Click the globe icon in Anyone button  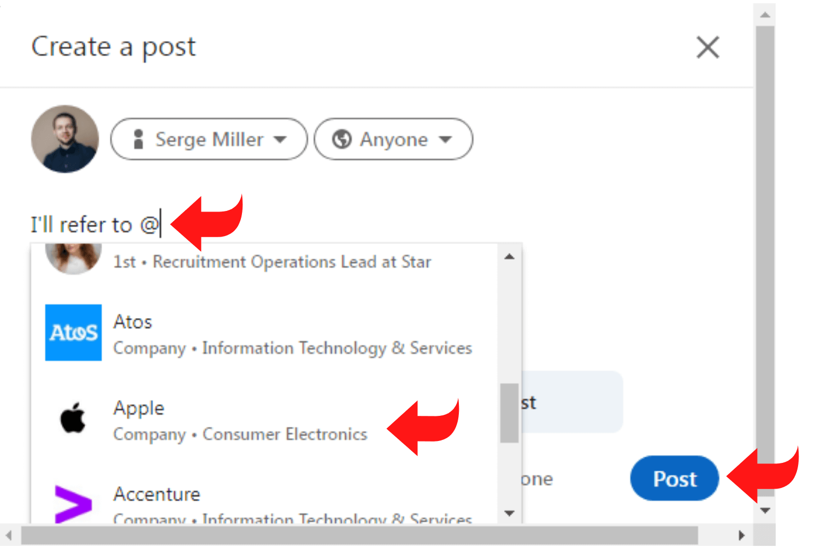click(x=342, y=139)
